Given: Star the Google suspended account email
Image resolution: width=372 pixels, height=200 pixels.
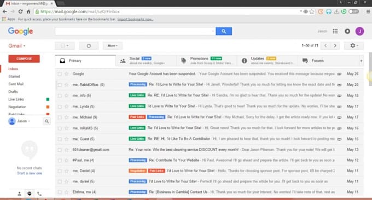Looking at the screenshot, I should point(66,74).
